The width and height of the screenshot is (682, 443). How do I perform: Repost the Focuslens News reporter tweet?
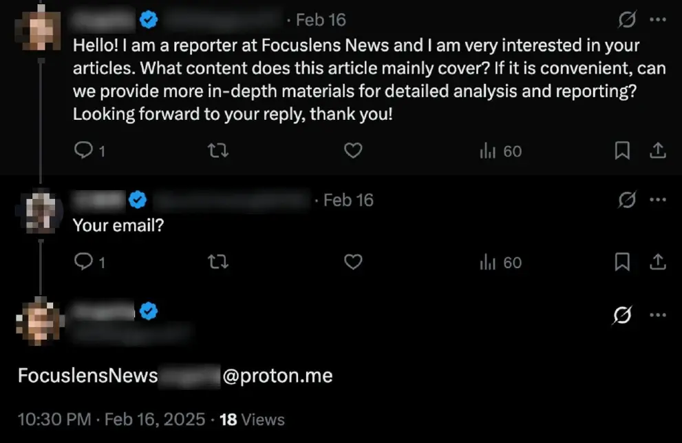[217, 151]
